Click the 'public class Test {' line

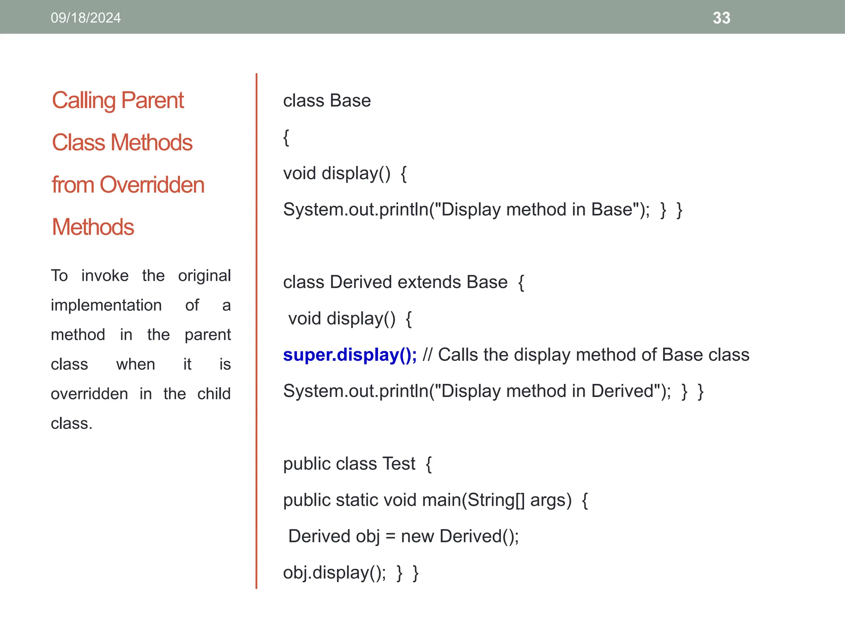[x=357, y=464]
